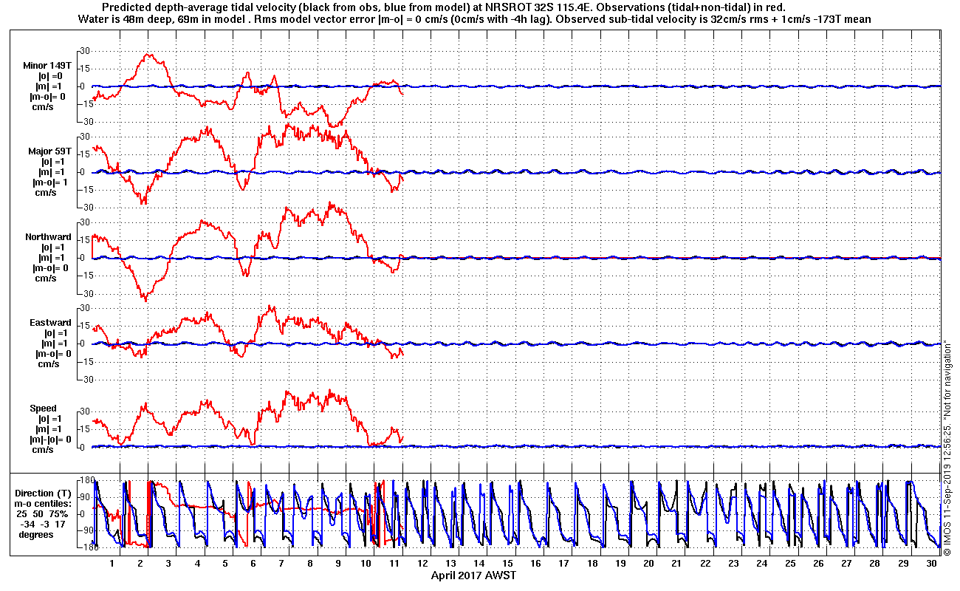
Task: Select day '28' on the date axis
Action: pyautogui.click(x=874, y=564)
